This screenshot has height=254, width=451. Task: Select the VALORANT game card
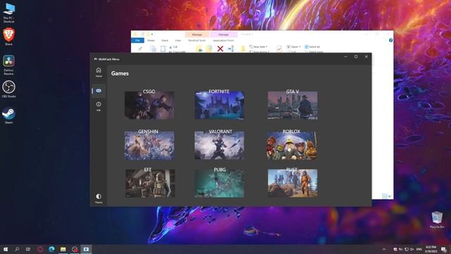pyautogui.click(x=219, y=145)
